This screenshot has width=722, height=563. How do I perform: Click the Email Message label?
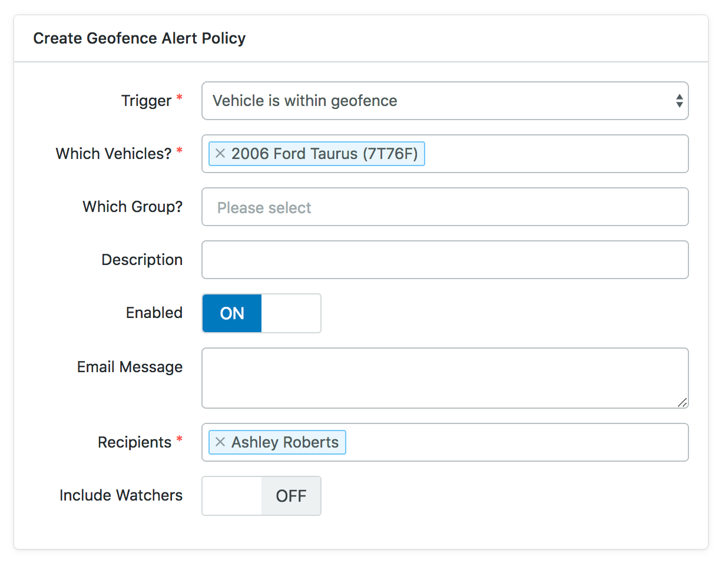[x=130, y=367]
